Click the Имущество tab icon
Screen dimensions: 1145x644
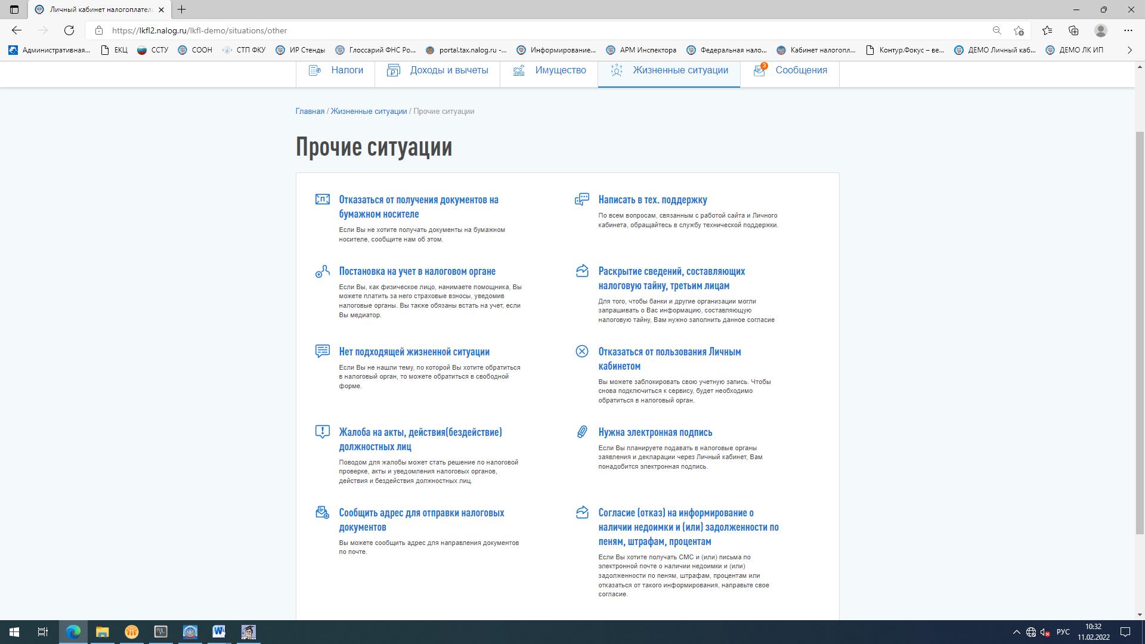tap(519, 70)
